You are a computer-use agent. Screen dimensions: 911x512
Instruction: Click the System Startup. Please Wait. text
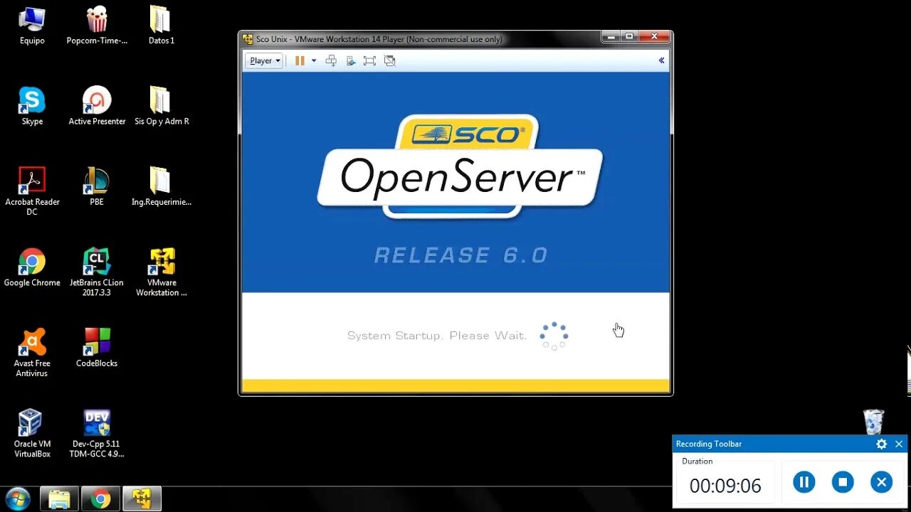coord(437,336)
